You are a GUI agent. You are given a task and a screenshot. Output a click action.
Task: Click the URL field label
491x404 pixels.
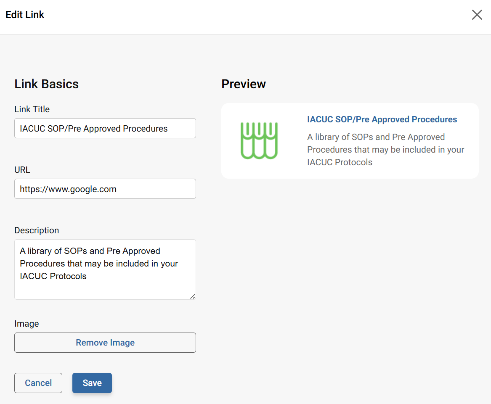22,169
